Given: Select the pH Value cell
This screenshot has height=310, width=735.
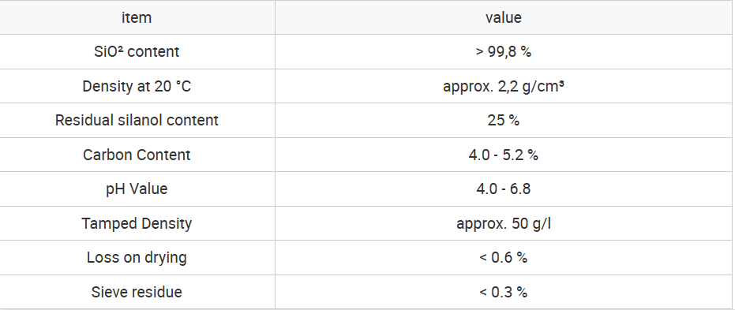Looking at the screenshot, I should [137, 189].
